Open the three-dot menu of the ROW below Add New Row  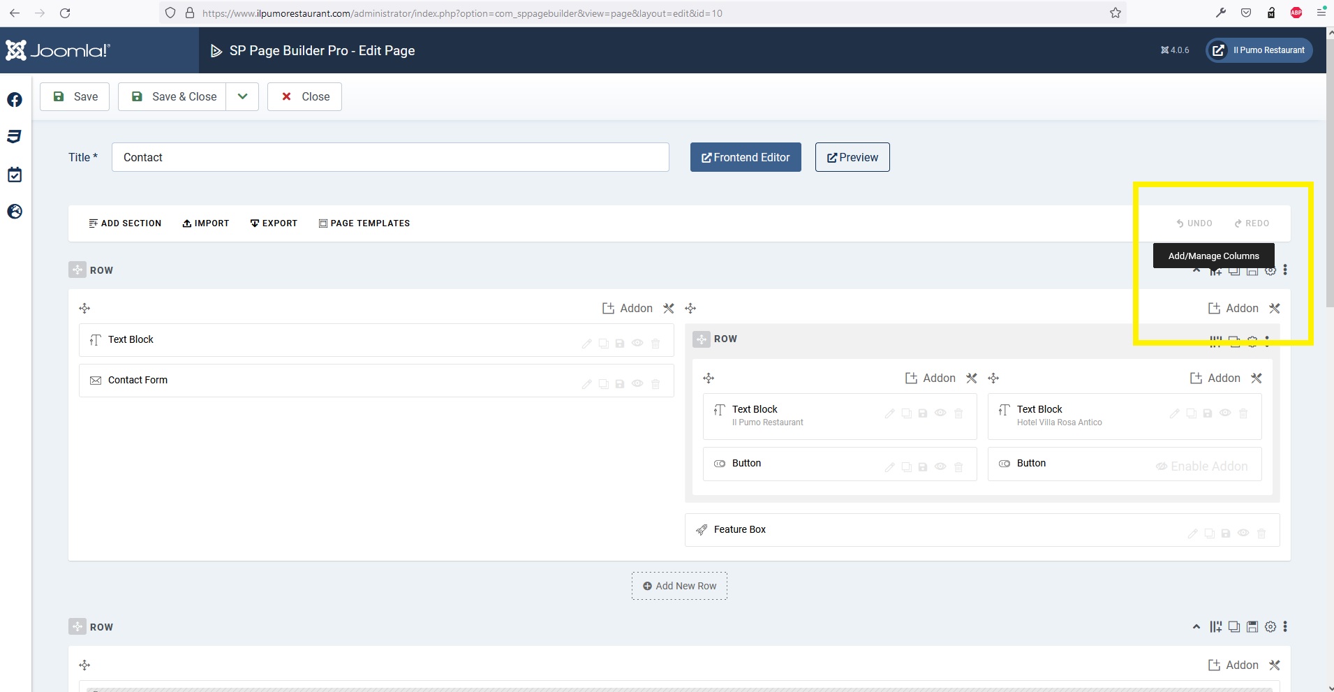point(1285,626)
